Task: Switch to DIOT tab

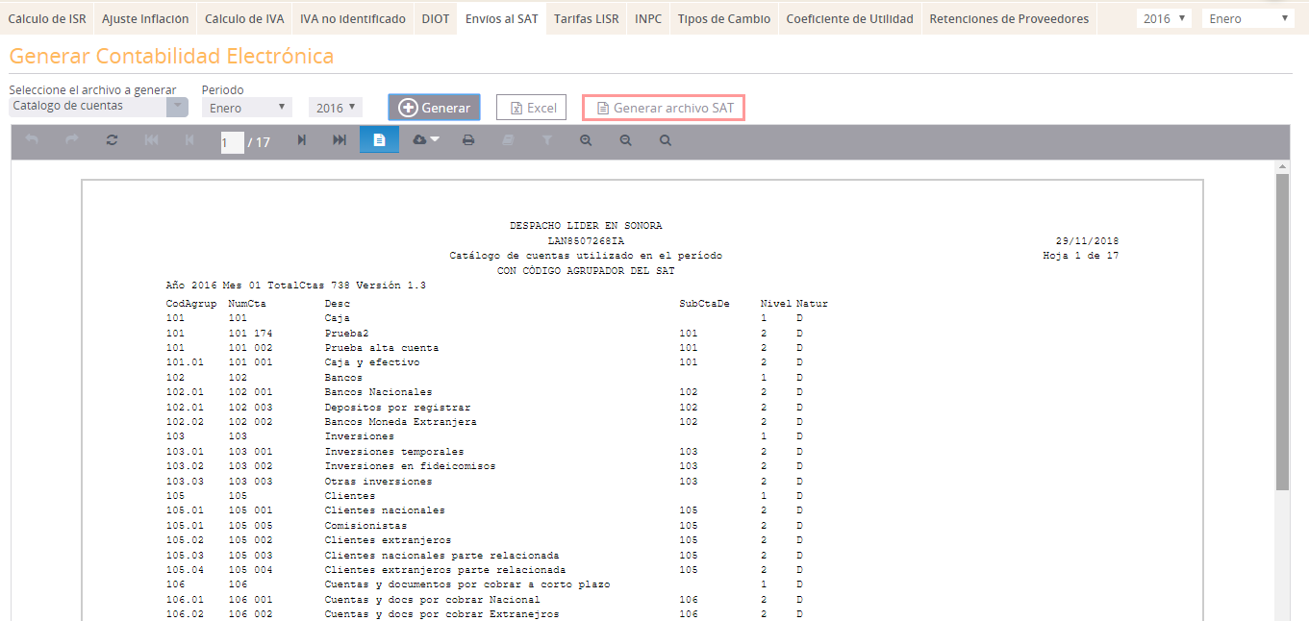Action: tap(436, 18)
